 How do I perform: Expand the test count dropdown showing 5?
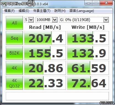coord(31,20)
